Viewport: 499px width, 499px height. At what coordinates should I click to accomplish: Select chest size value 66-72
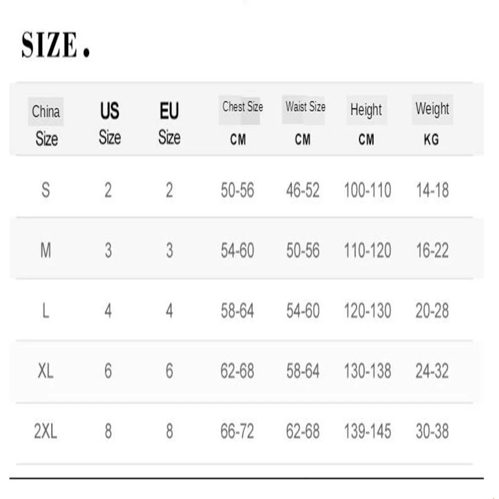(237, 431)
